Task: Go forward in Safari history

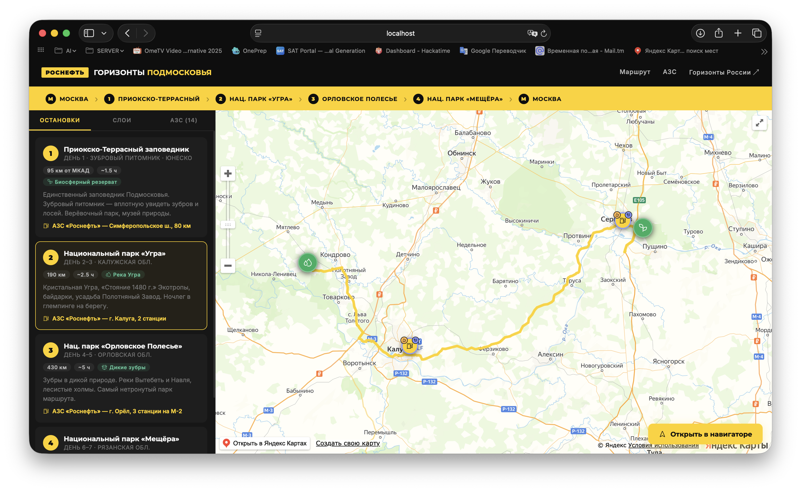Action: point(146,33)
